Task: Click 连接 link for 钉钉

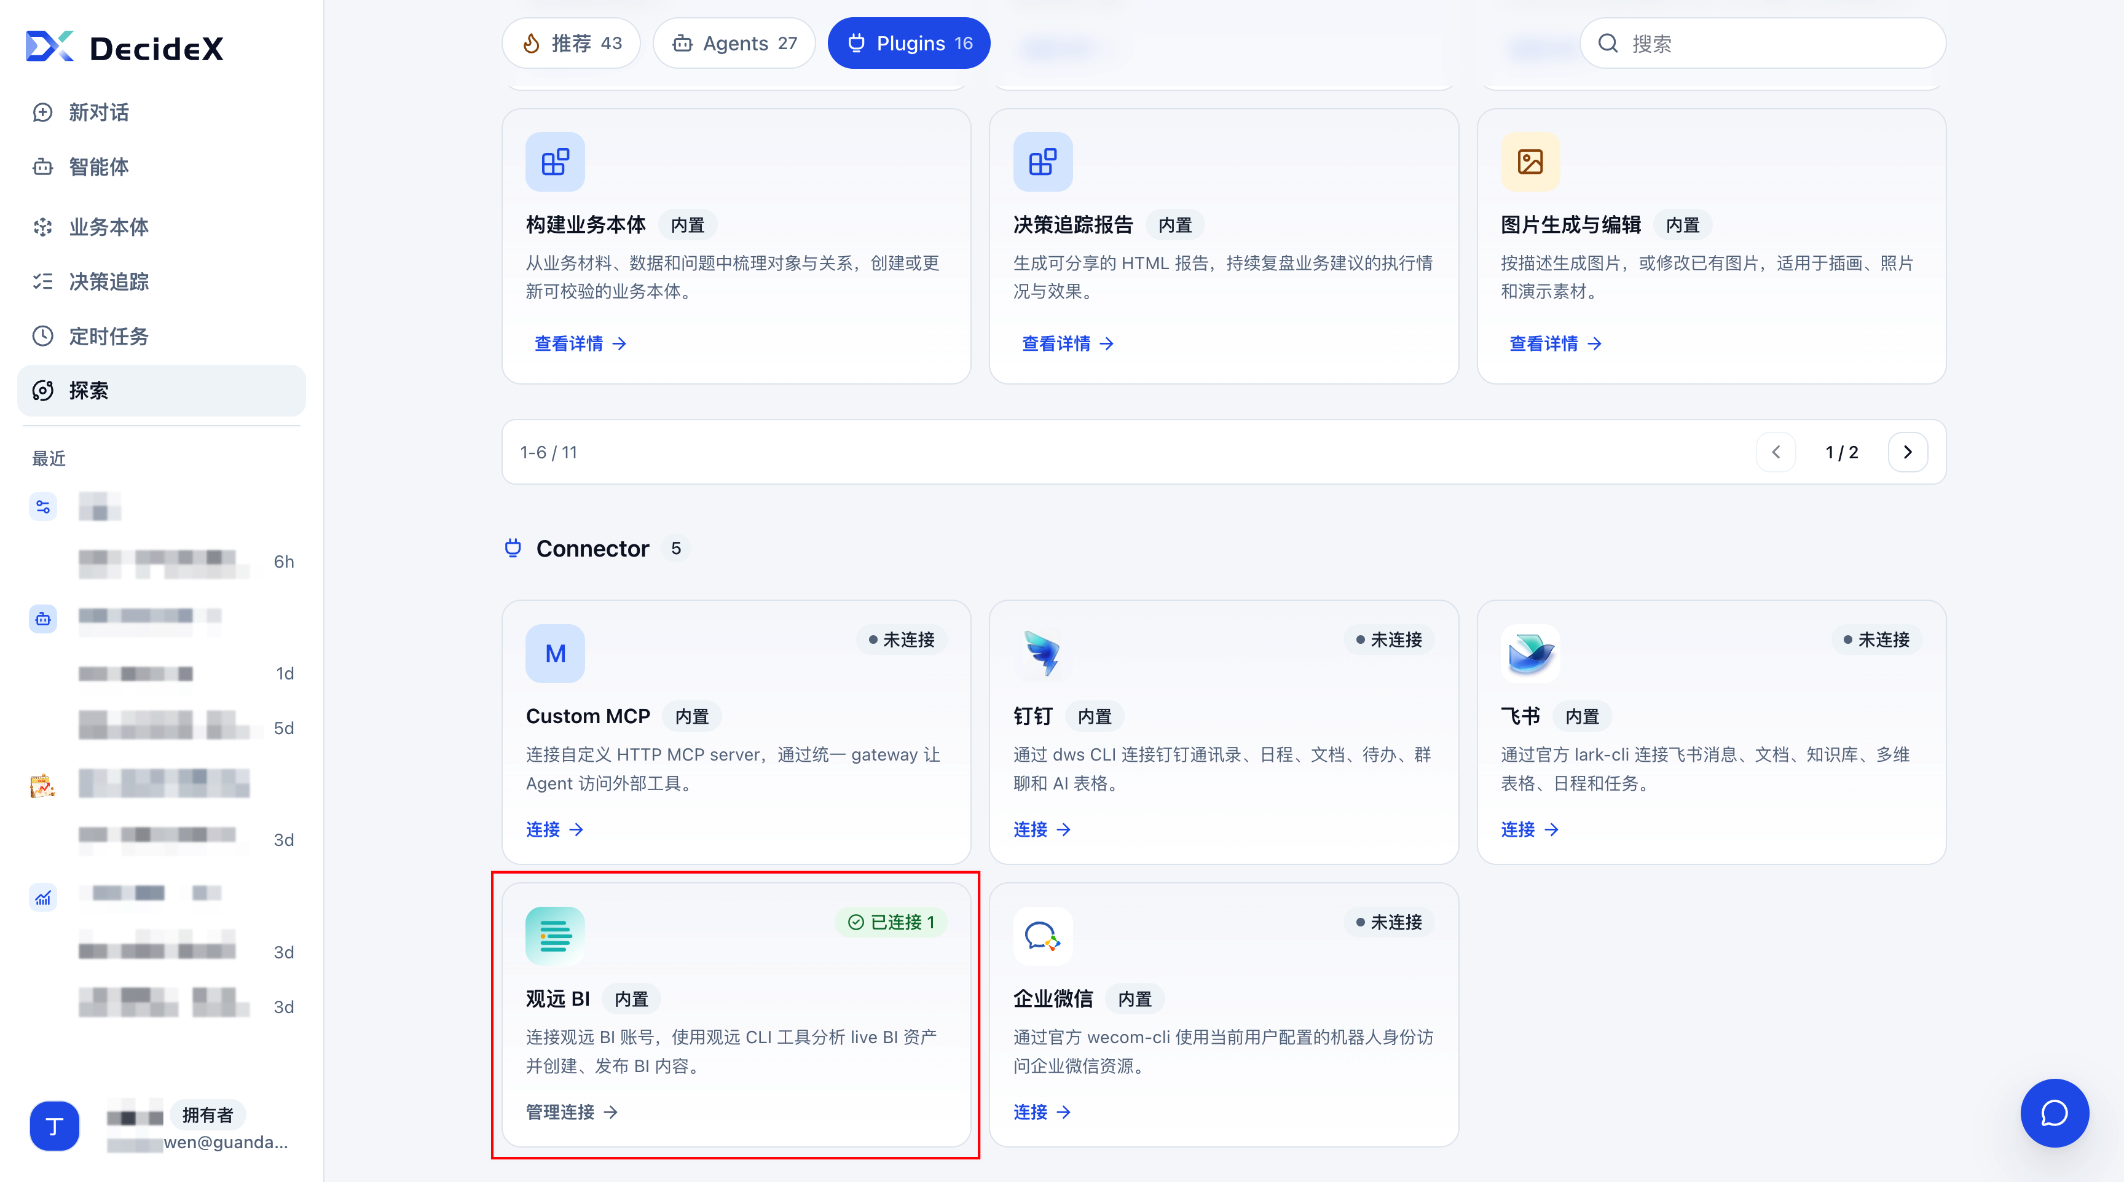Action: click(1042, 829)
